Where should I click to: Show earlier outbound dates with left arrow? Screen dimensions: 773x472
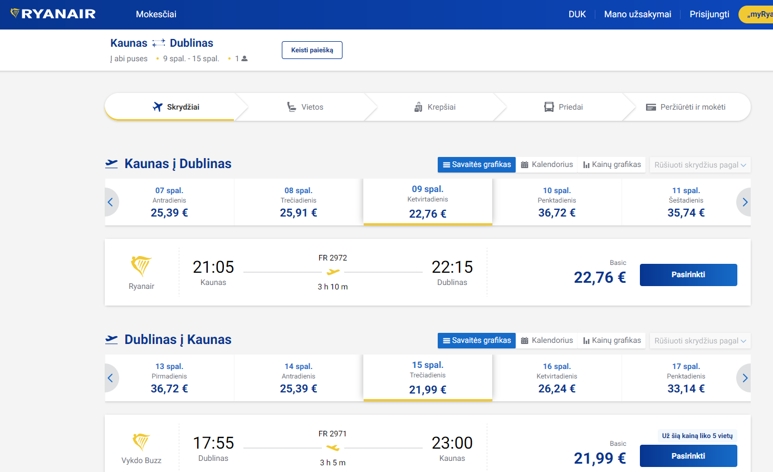pyautogui.click(x=110, y=202)
